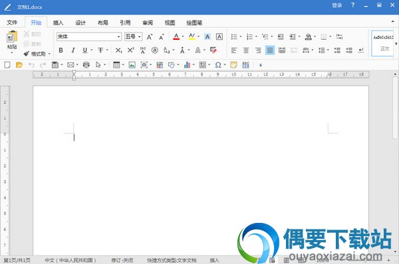The image size is (399, 264).
Task: Open the 视图 tab
Action: pos(170,23)
